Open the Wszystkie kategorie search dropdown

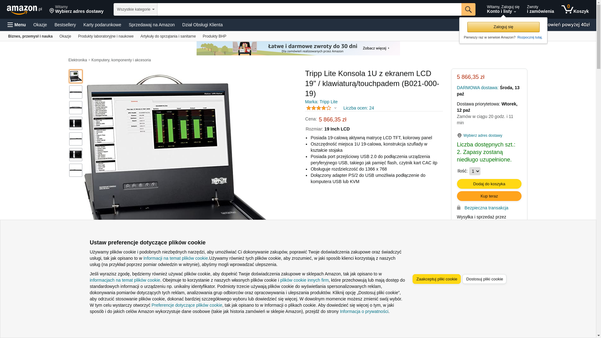[136, 9]
